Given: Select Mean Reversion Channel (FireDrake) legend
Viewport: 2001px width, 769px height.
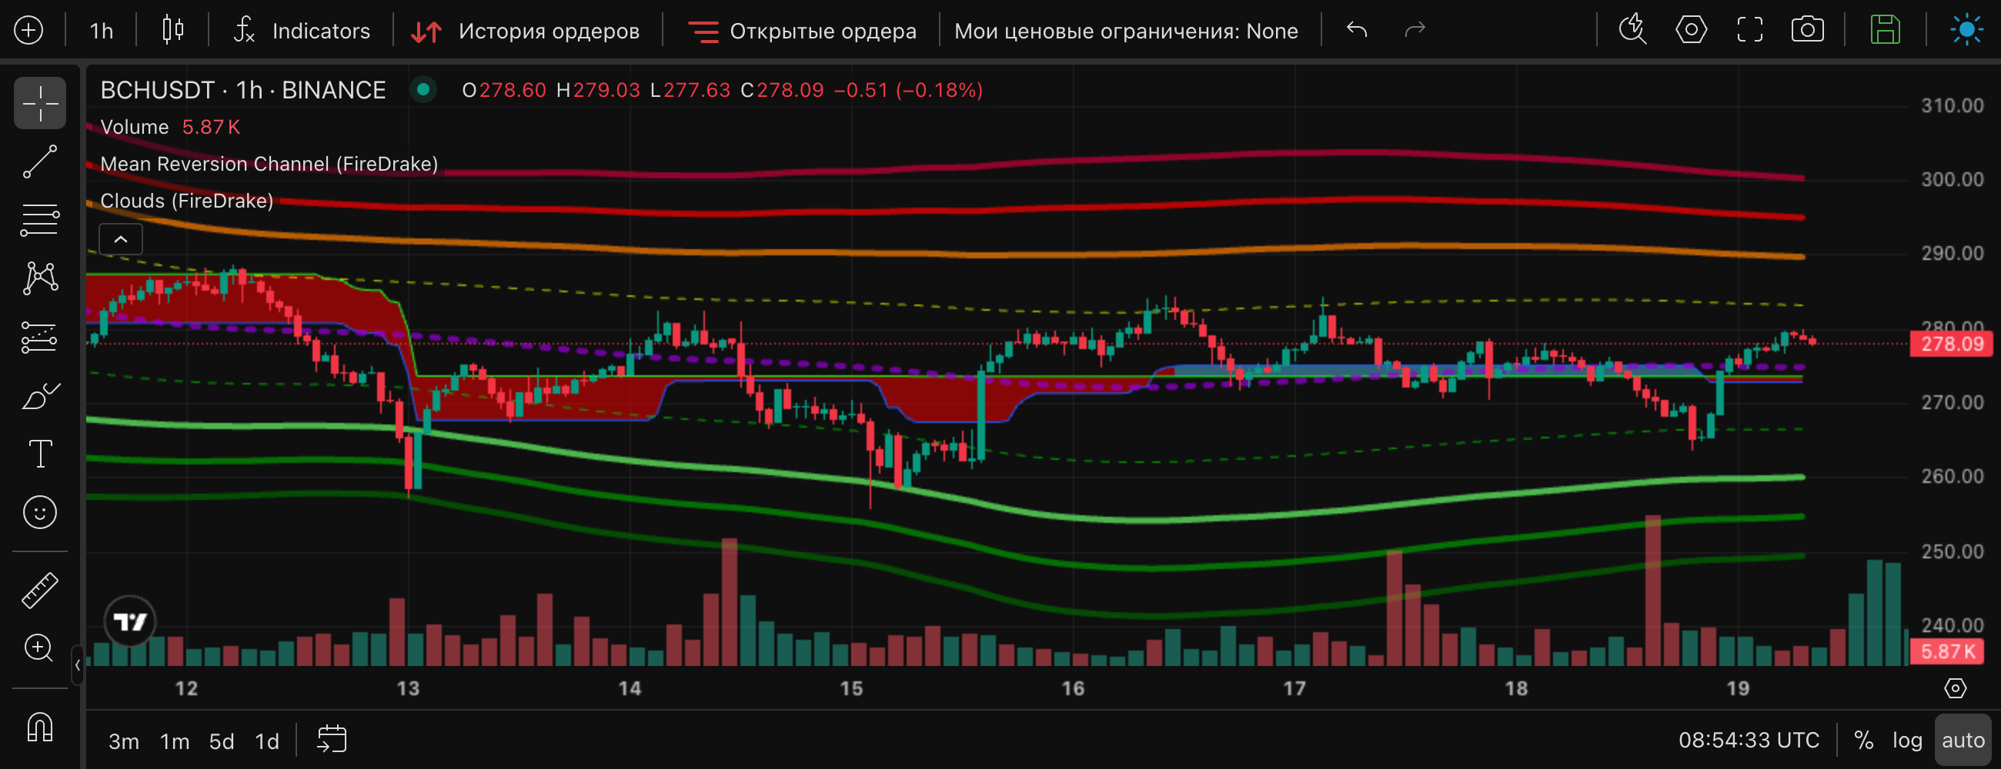Looking at the screenshot, I should 269,165.
